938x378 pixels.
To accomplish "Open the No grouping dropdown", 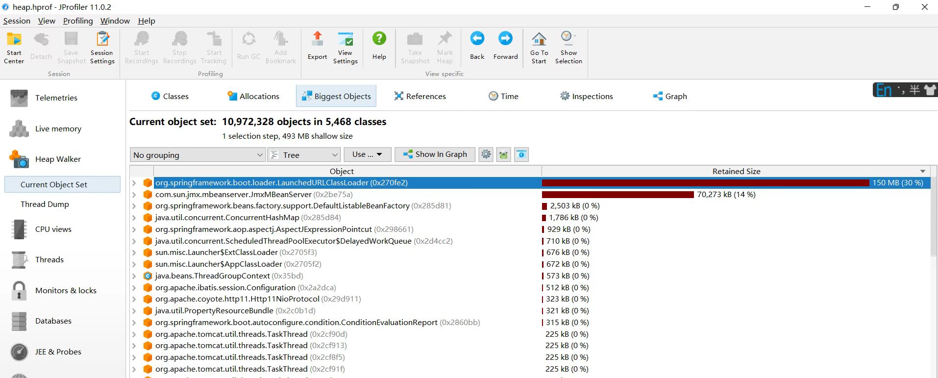I will pos(198,155).
